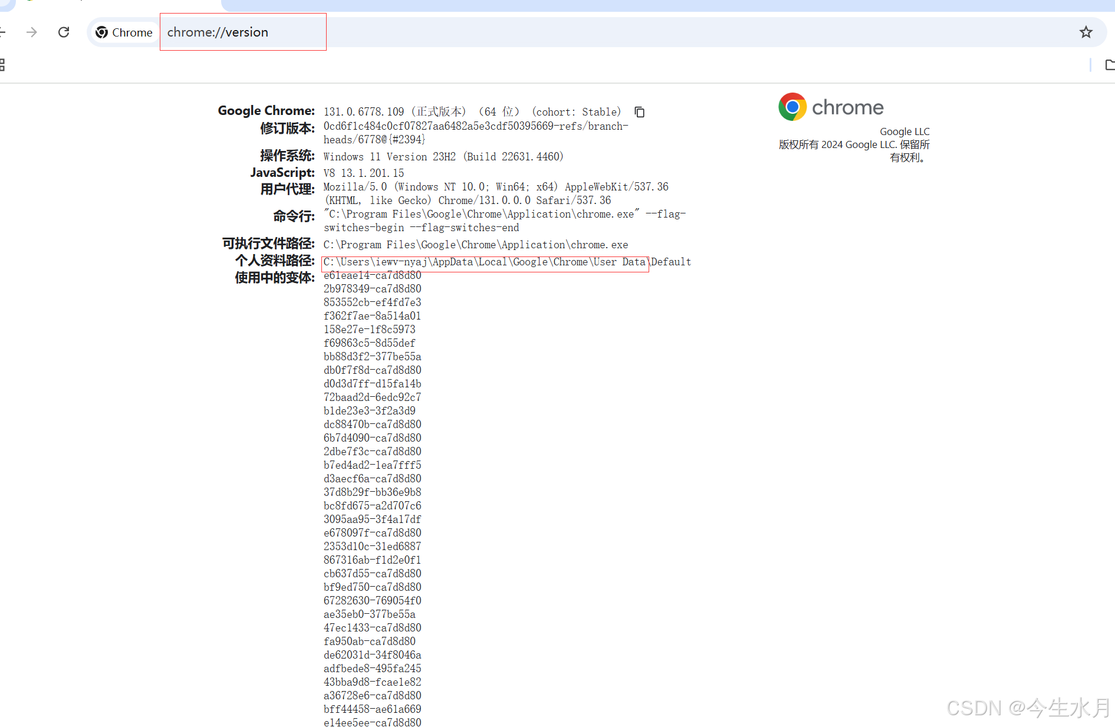Click variation bb88d3f2-377be55a
The height and width of the screenshot is (727, 1115).
point(373,357)
